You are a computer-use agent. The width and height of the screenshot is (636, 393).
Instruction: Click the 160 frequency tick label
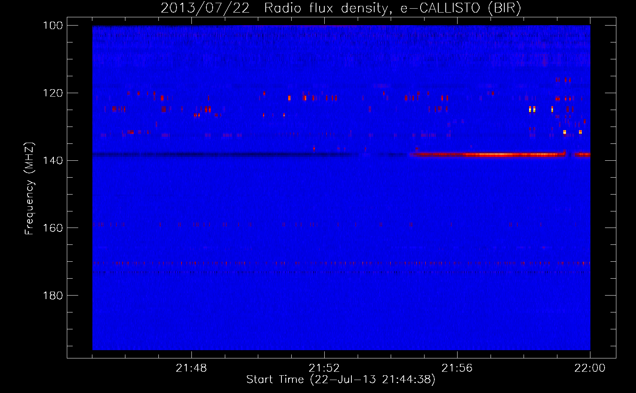click(x=52, y=228)
